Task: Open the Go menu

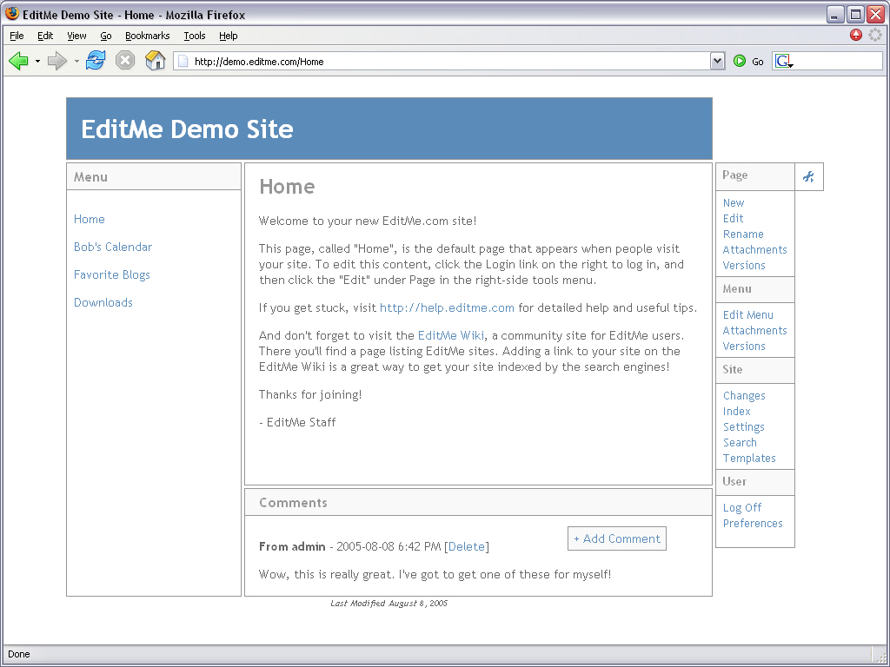Action: point(106,36)
